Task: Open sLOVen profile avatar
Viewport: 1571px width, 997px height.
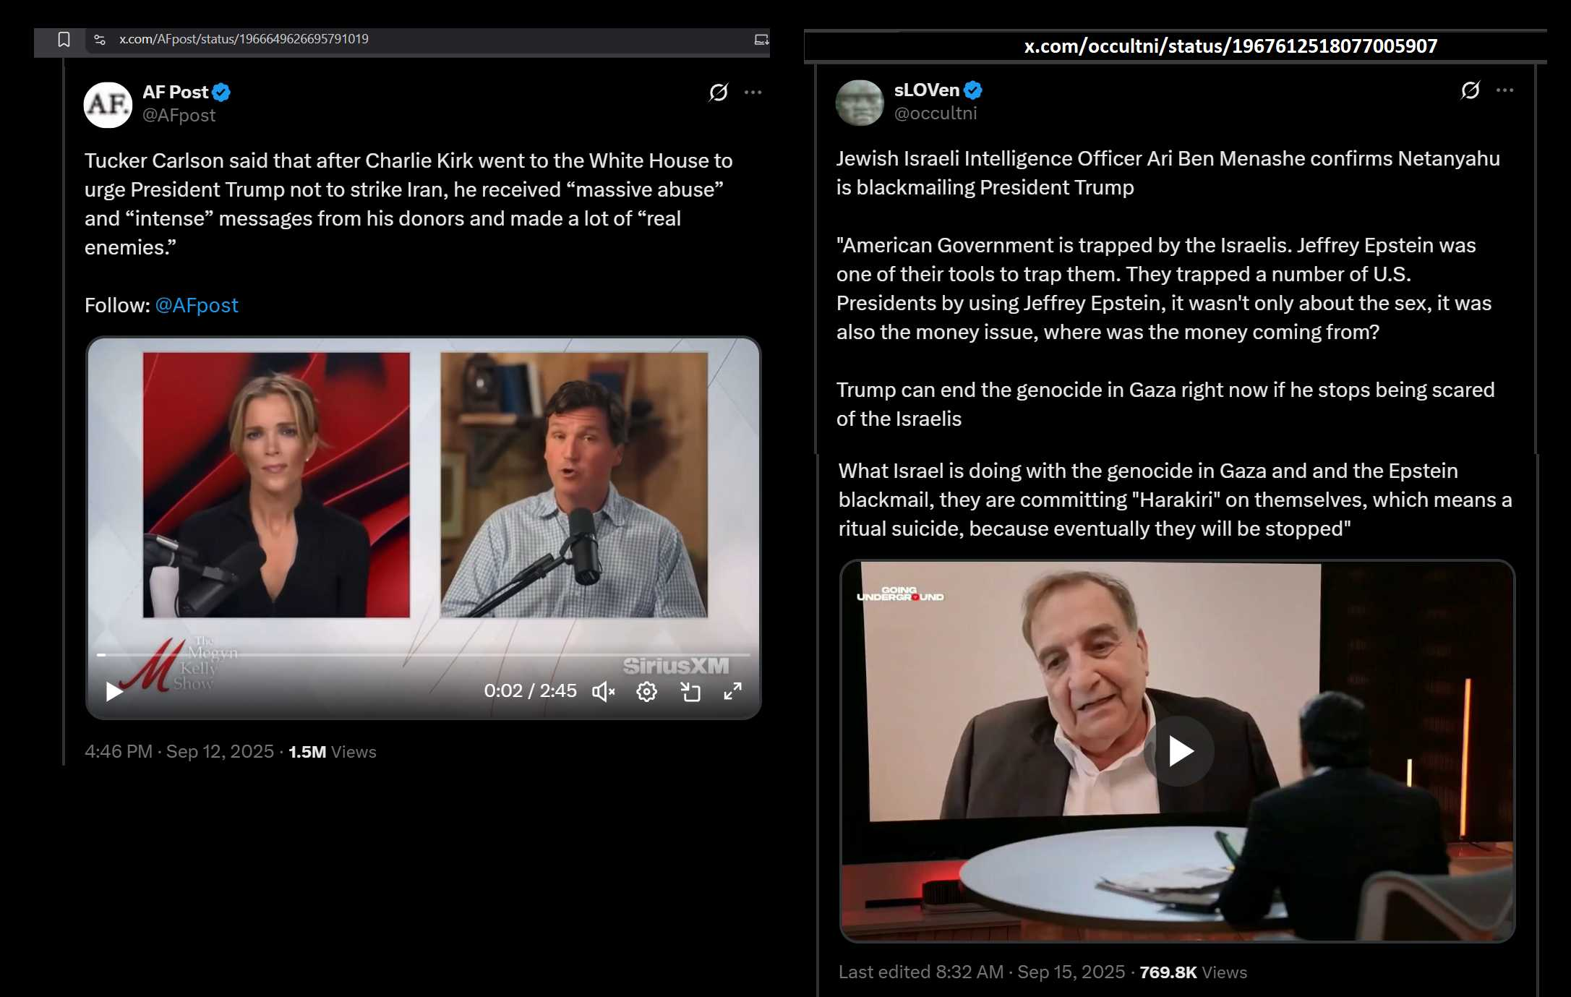Action: tap(860, 103)
